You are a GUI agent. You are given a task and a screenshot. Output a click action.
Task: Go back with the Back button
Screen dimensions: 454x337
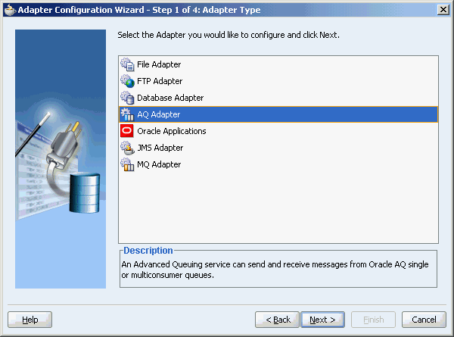point(277,320)
